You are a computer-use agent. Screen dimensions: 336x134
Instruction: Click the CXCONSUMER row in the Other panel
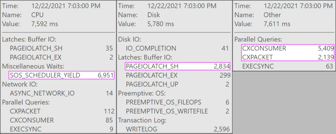288,48
